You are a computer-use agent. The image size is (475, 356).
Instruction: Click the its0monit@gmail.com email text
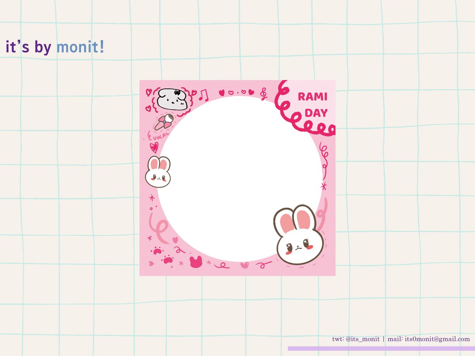click(437, 339)
